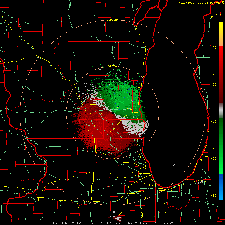Screen dimensions: 225x225
Task: Click the -30 knot scale label
Action: [x=214, y=140]
